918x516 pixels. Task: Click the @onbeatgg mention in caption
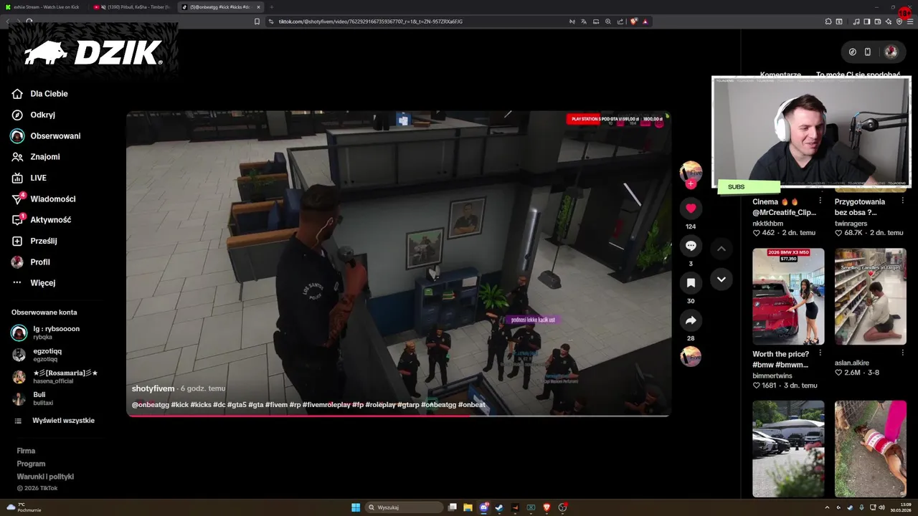coord(151,405)
